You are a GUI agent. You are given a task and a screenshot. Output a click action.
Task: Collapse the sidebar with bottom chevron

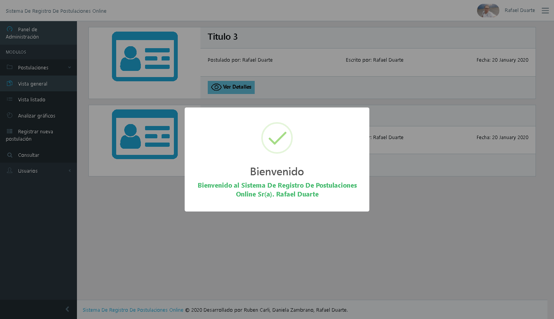[67, 309]
